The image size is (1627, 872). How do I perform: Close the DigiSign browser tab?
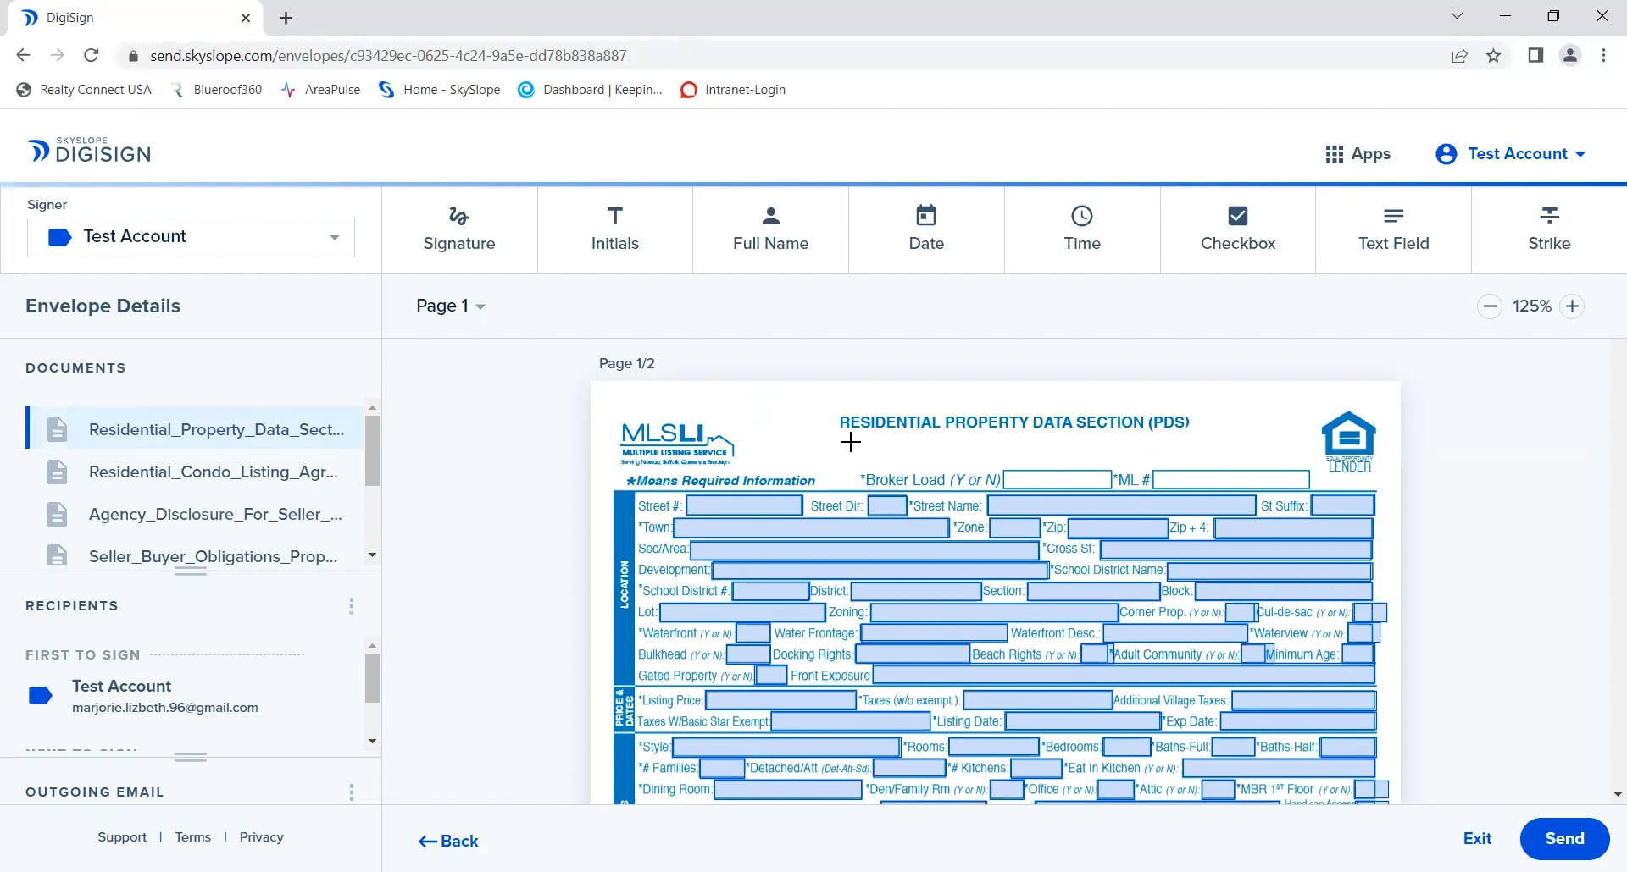pyautogui.click(x=246, y=18)
